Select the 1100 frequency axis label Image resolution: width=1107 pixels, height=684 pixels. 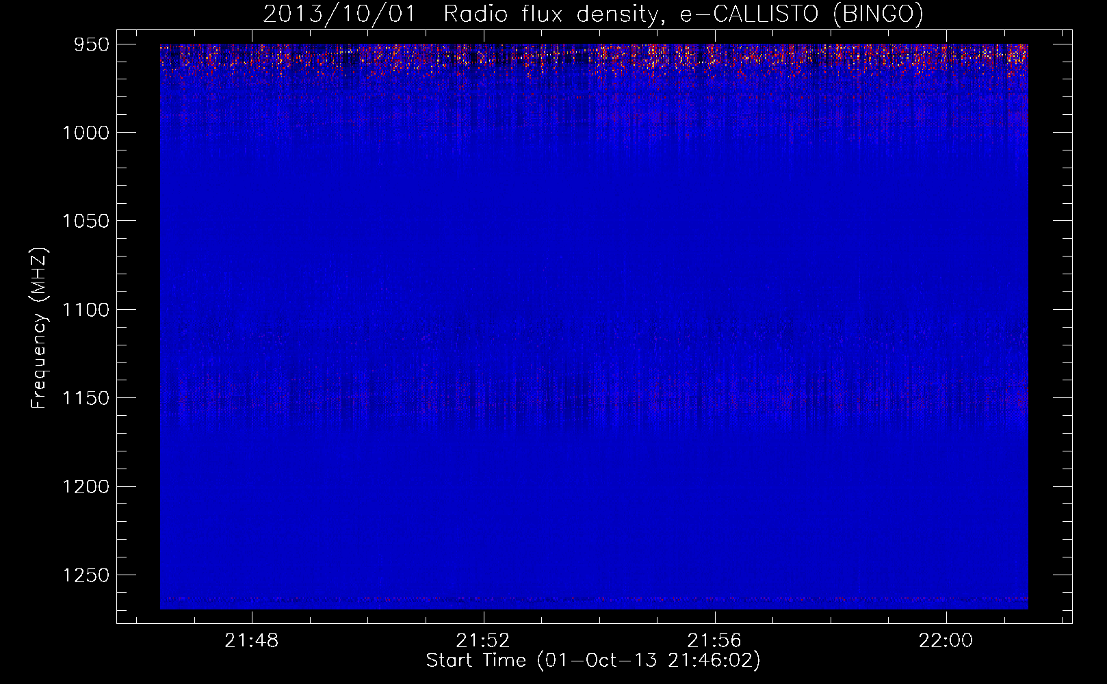click(86, 310)
